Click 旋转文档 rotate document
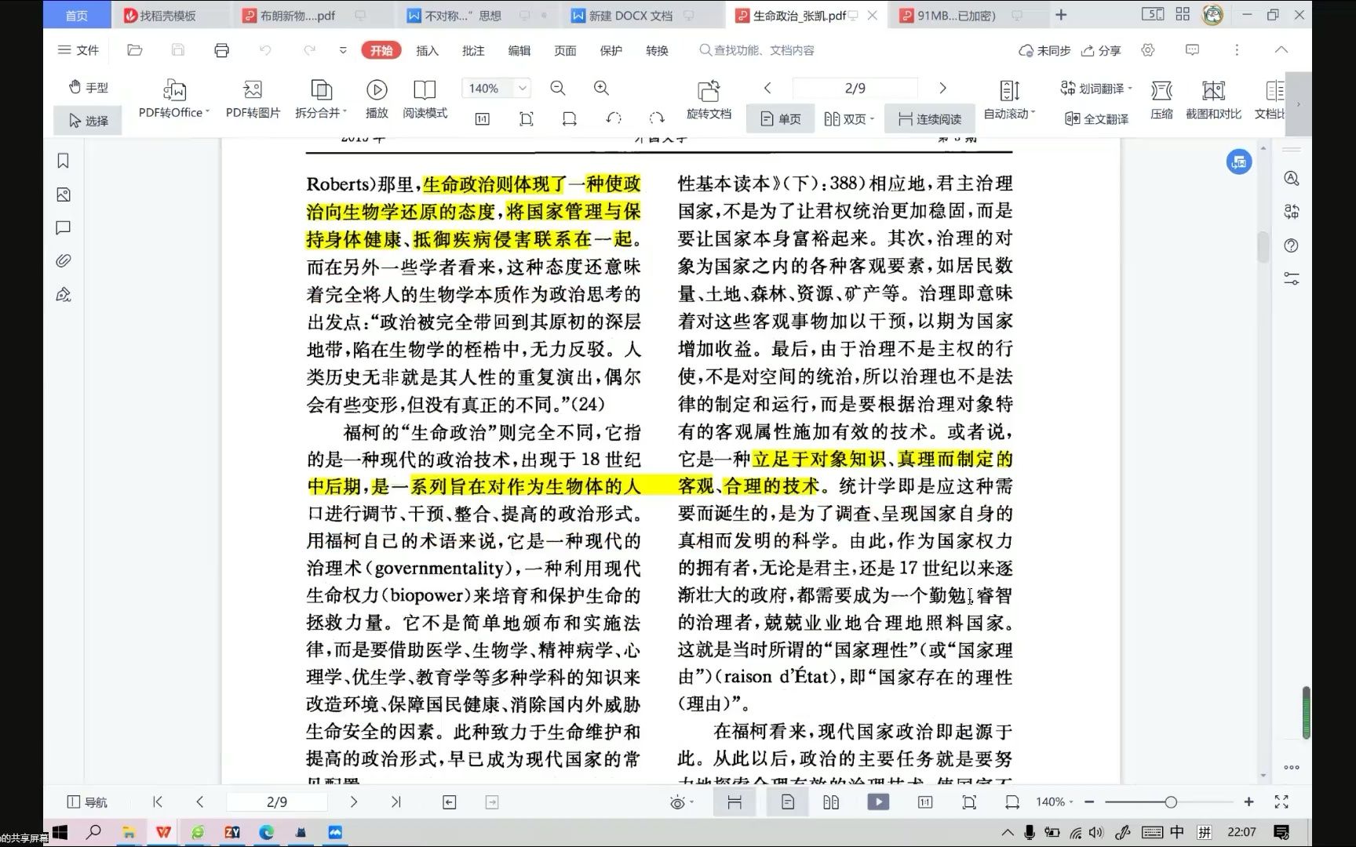Viewport: 1356px width, 847px height. pos(709,99)
